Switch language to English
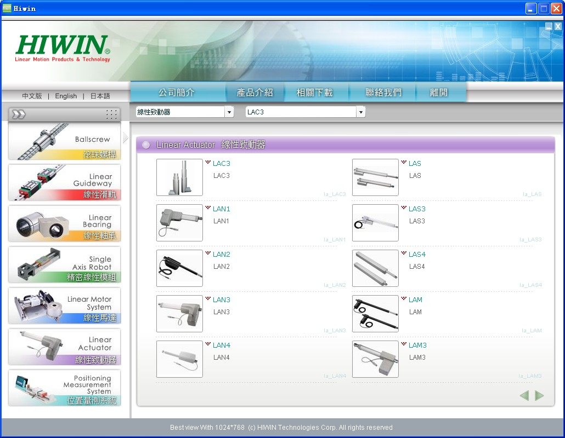Viewport: 565px width, 438px height. [x=66, y=96]
